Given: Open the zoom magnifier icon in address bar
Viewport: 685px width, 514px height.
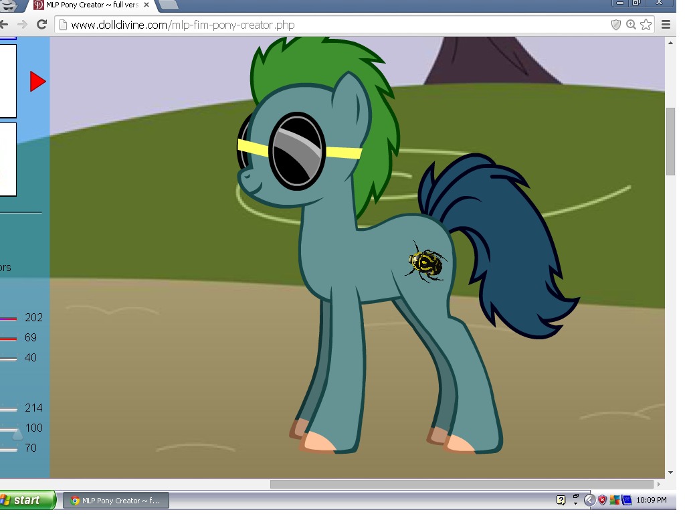Looking at the screenshot, I should click(631, 25).
